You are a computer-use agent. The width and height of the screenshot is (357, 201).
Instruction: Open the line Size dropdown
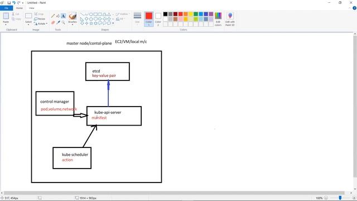point(137,18)
